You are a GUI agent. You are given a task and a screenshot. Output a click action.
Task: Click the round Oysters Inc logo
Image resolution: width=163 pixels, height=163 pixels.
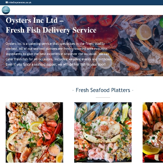6,10
